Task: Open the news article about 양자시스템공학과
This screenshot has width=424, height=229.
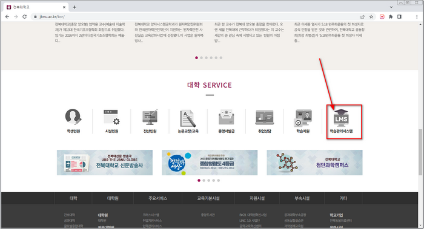Action: click(x=169, y=33)
